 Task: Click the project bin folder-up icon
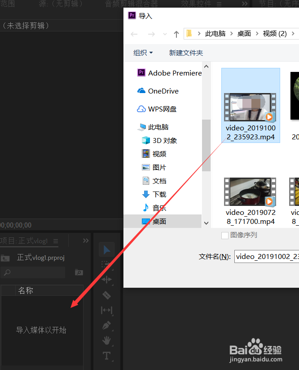5,258
